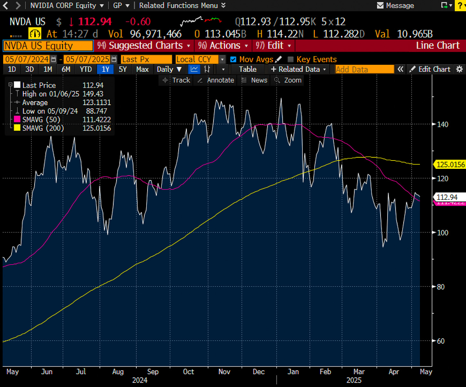Open the start date calendar picker
Image resolution: width=466 pixels, height=387 pixels.
click(53, 59)
